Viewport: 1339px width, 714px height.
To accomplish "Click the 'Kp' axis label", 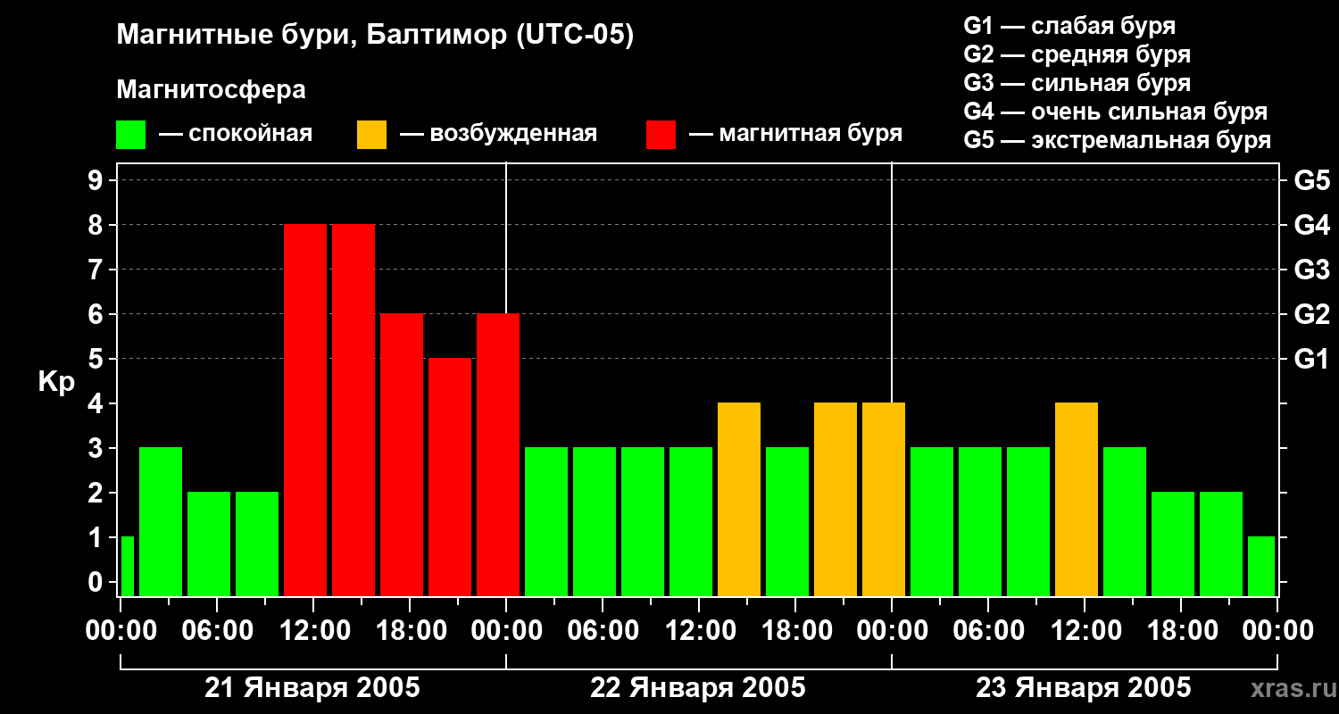I will point(57,382).
